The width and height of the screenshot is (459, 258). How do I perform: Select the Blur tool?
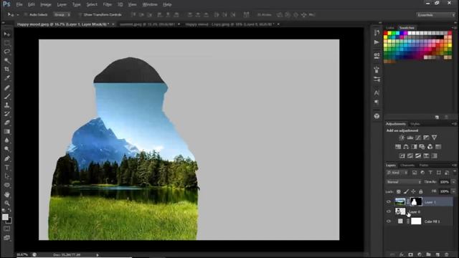coord(7,140)
